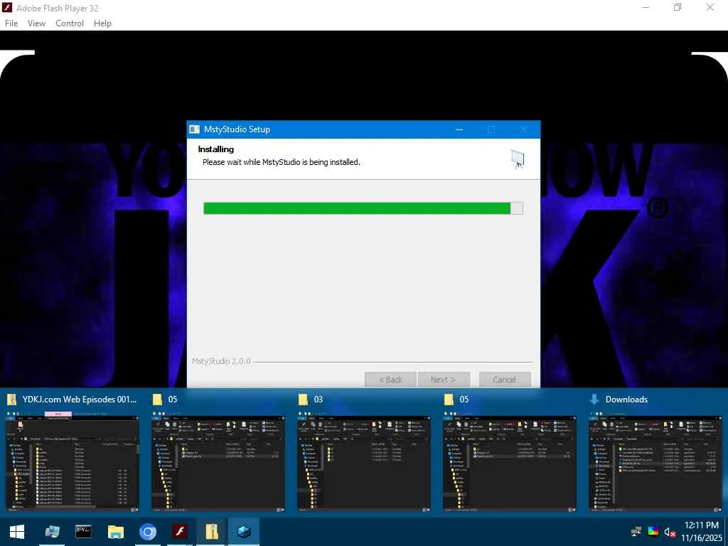This screenshot has width=728, height=546.
Task: Minimize the MstyStudio Setup window
Action: (459, 129)
